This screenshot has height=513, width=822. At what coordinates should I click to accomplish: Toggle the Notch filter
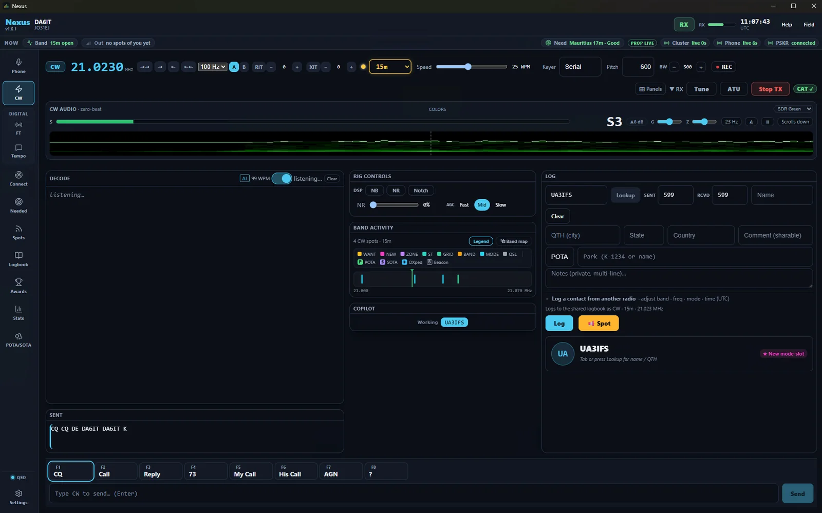click(x=421, y=191)
